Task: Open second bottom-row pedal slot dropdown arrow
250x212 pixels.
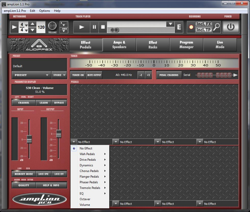Action: click(x=116, y=204)
